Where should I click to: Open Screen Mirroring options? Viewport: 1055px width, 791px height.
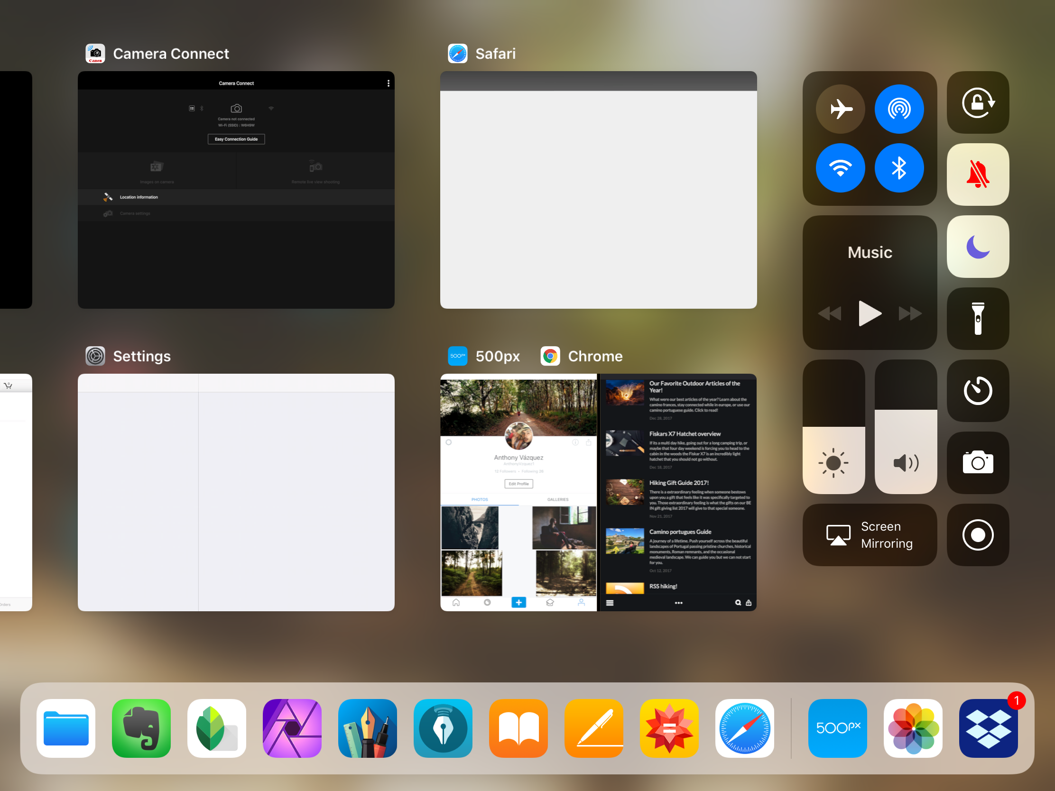[x=870, y=535]
